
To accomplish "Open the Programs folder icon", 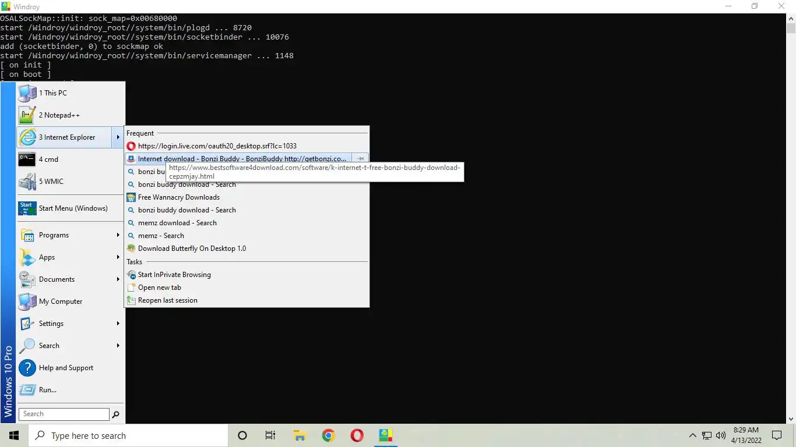I will pos(27,235).
